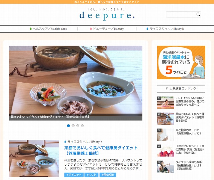The height and width of the screenshot is (180, 214).
Task: Click the magnifying glass search icon
Action: tap(198, 14)
